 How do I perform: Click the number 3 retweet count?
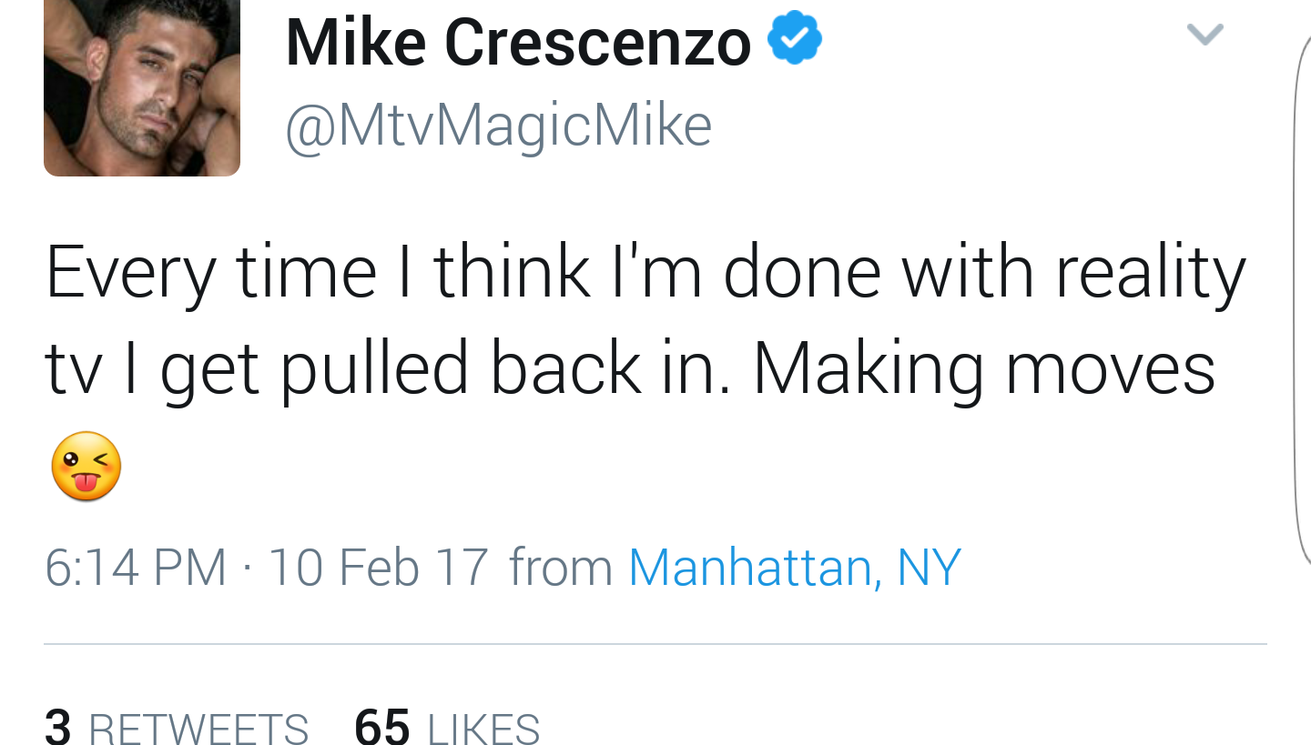tap(57, 728)
